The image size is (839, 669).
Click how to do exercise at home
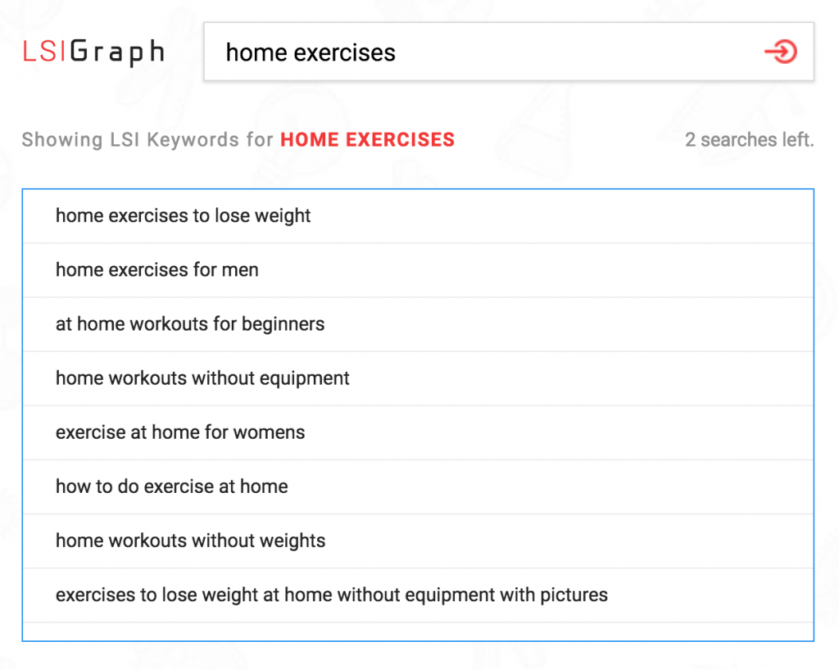[x=171, y=486]
